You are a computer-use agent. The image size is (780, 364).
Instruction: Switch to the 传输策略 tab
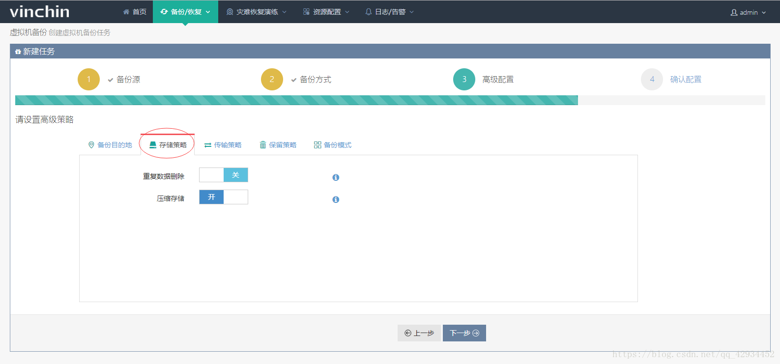pos(223,145)
